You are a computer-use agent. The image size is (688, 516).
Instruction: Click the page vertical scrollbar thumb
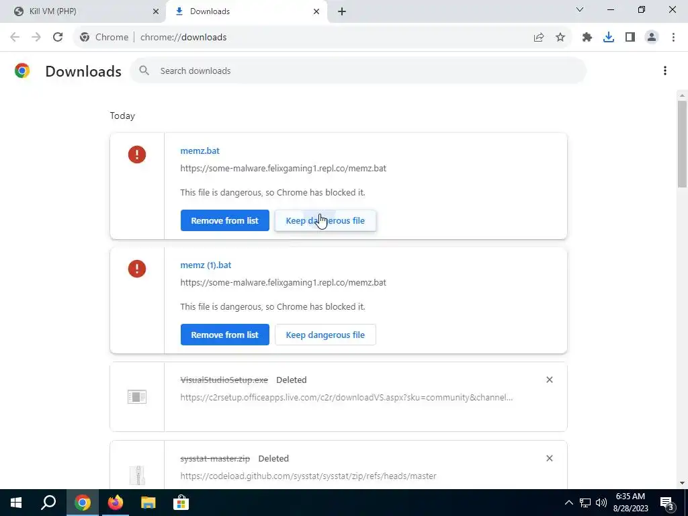[x=682, y=144]
